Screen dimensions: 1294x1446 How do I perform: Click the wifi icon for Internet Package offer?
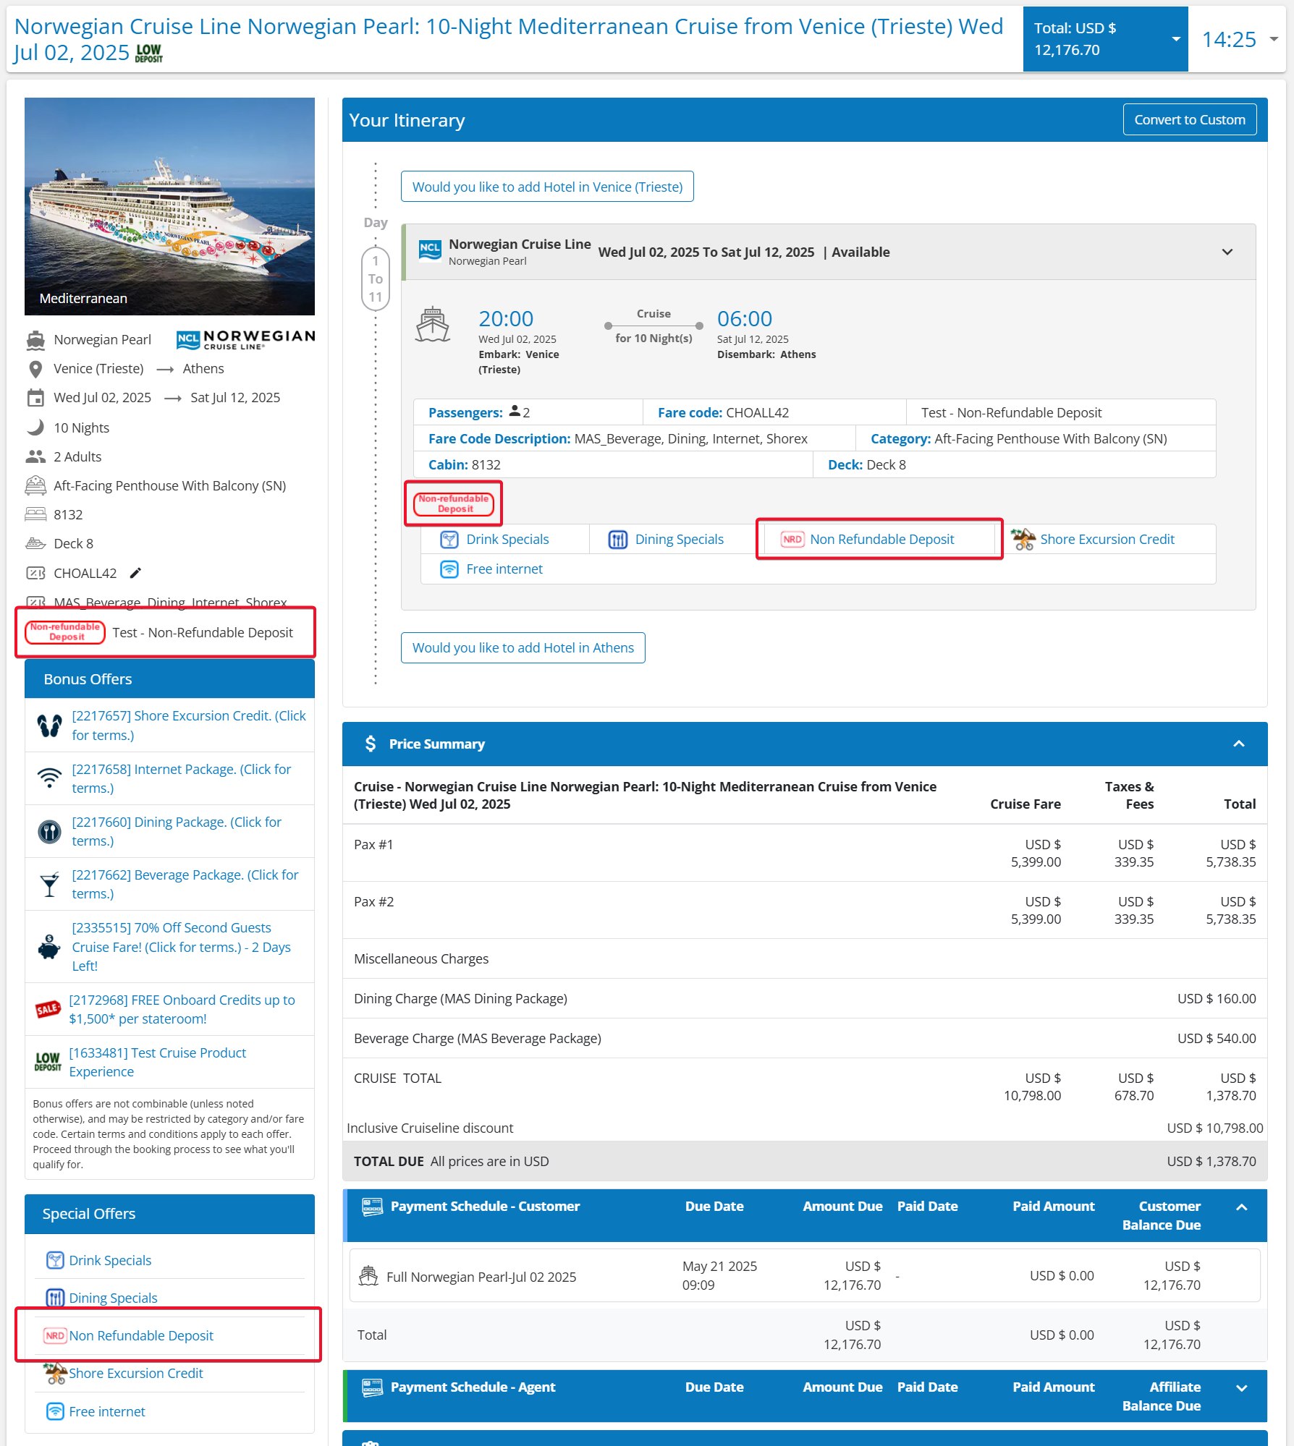pyautogui.click(x=49, y=778)
